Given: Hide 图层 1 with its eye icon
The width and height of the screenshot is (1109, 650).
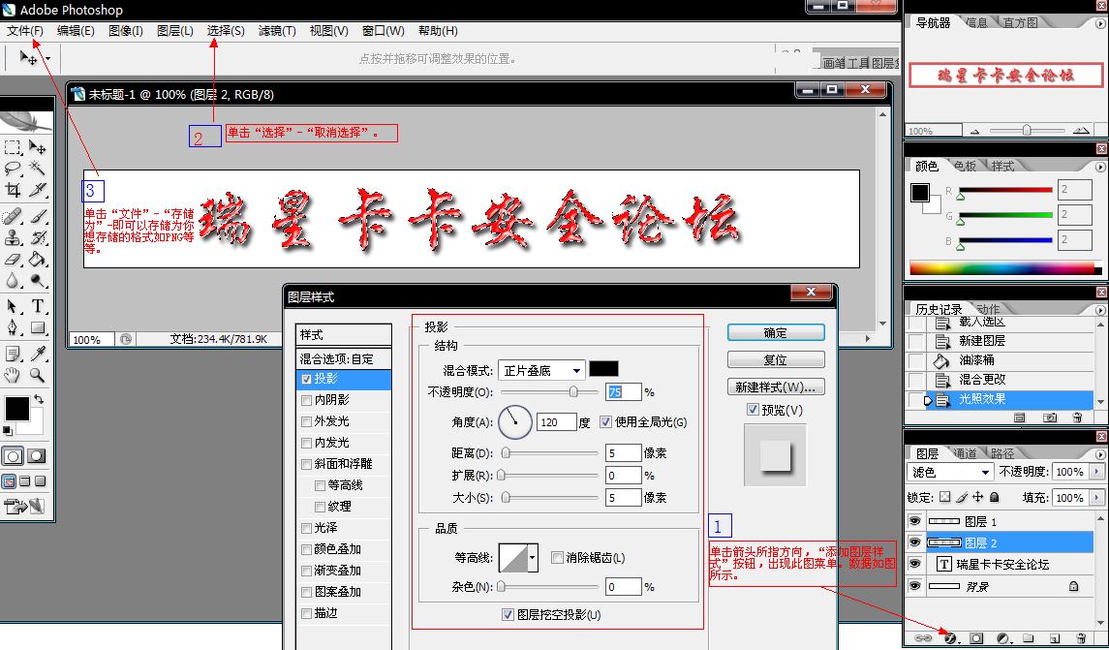Looking at the screenshot, I should click(914, 521).
